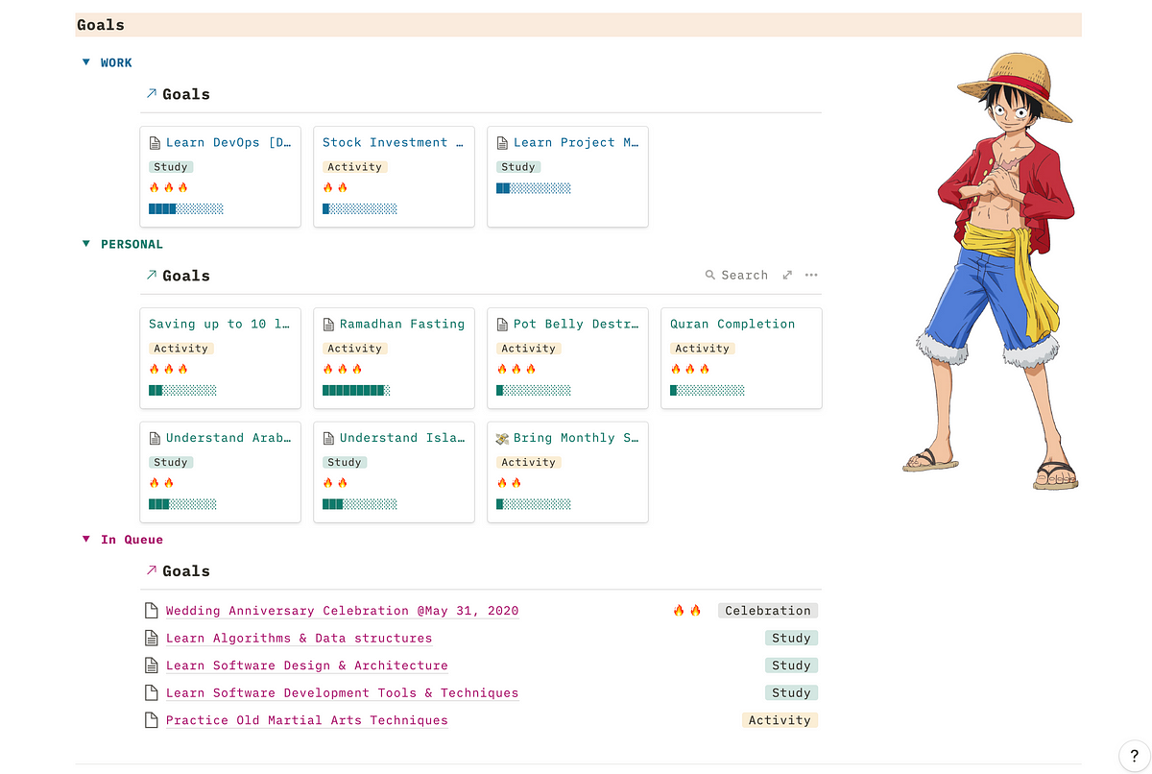The image size is (1152, 774).
Task: Click Activity tag on Stock Investment card
Action: 354,167
